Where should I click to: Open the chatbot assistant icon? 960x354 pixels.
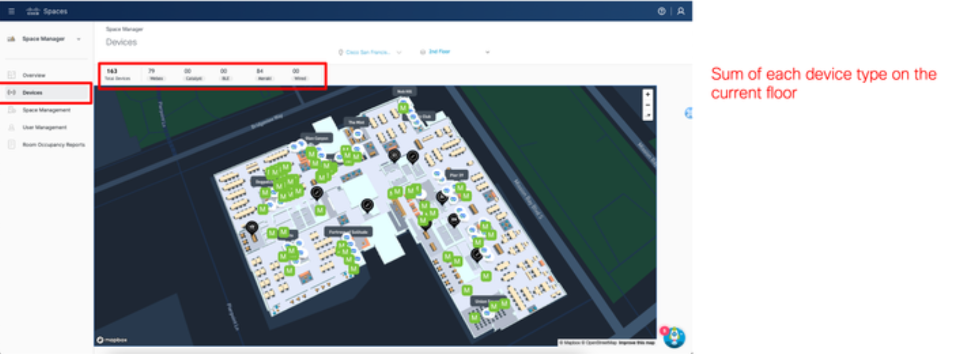[675, 337]
